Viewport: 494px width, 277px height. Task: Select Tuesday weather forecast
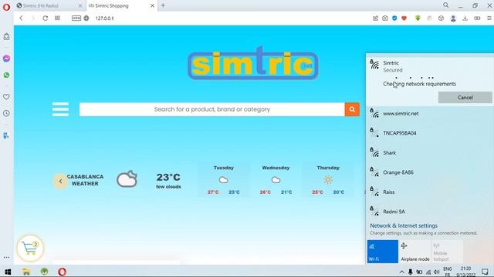point(224,180)
